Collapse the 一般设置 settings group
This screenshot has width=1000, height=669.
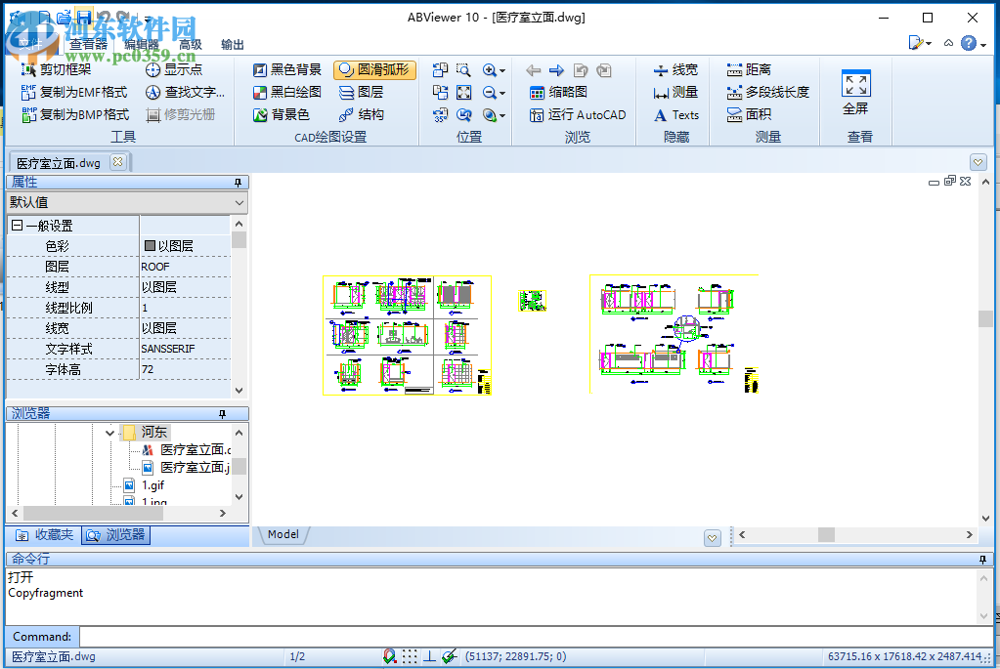pos(12,224)
